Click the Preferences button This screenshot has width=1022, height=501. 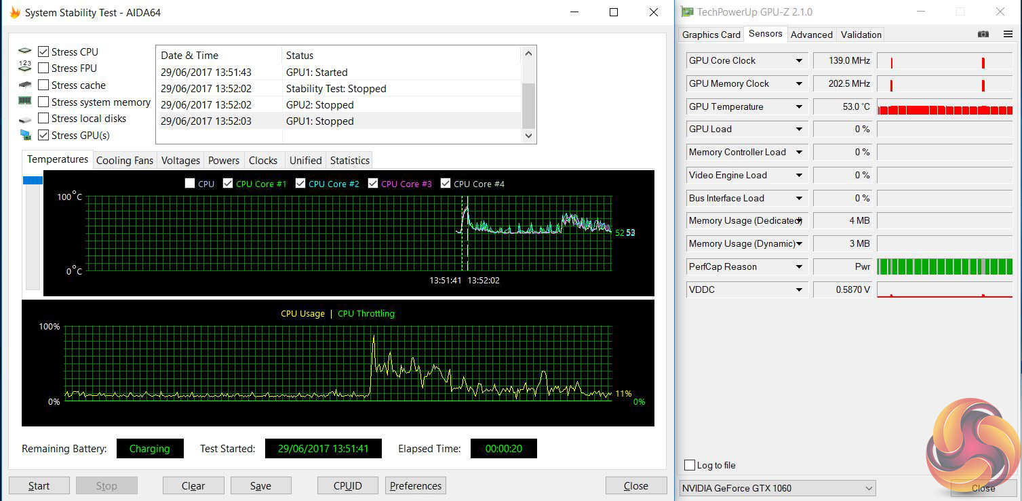click(416, 485)
